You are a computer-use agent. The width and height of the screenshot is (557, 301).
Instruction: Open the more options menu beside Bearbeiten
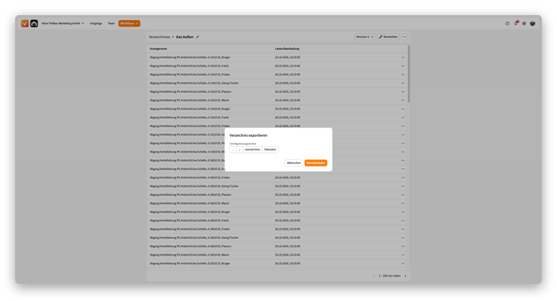click(x=405, y=36)
